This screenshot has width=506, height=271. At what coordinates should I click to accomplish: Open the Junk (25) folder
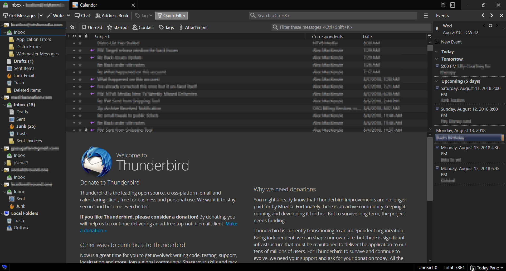(26, 126)
